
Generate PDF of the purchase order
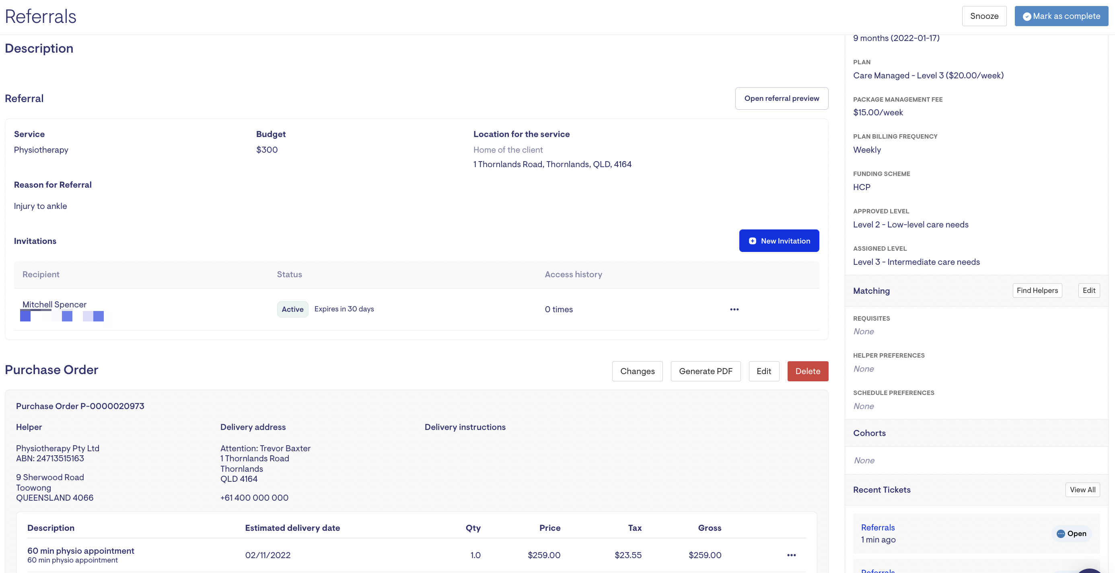pyautogui.click(x=705, y=371)
